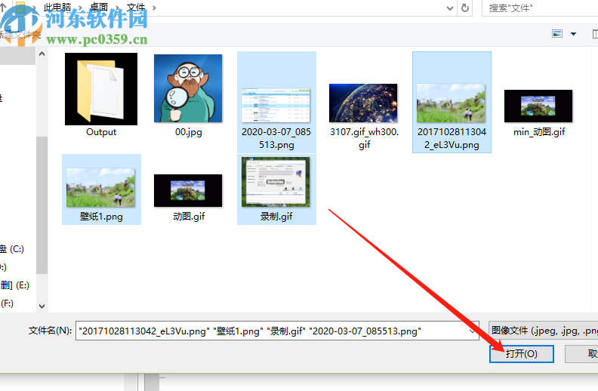This screenshot has width=598, height=391.
Task: Select the 动图.gif thumbnail
Action: coord(188,190)
